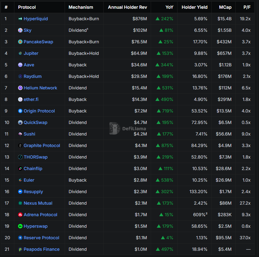Sort by the Holder Yield column header
The width and height of the screenshot is (259, 257).
click(195, 7)
